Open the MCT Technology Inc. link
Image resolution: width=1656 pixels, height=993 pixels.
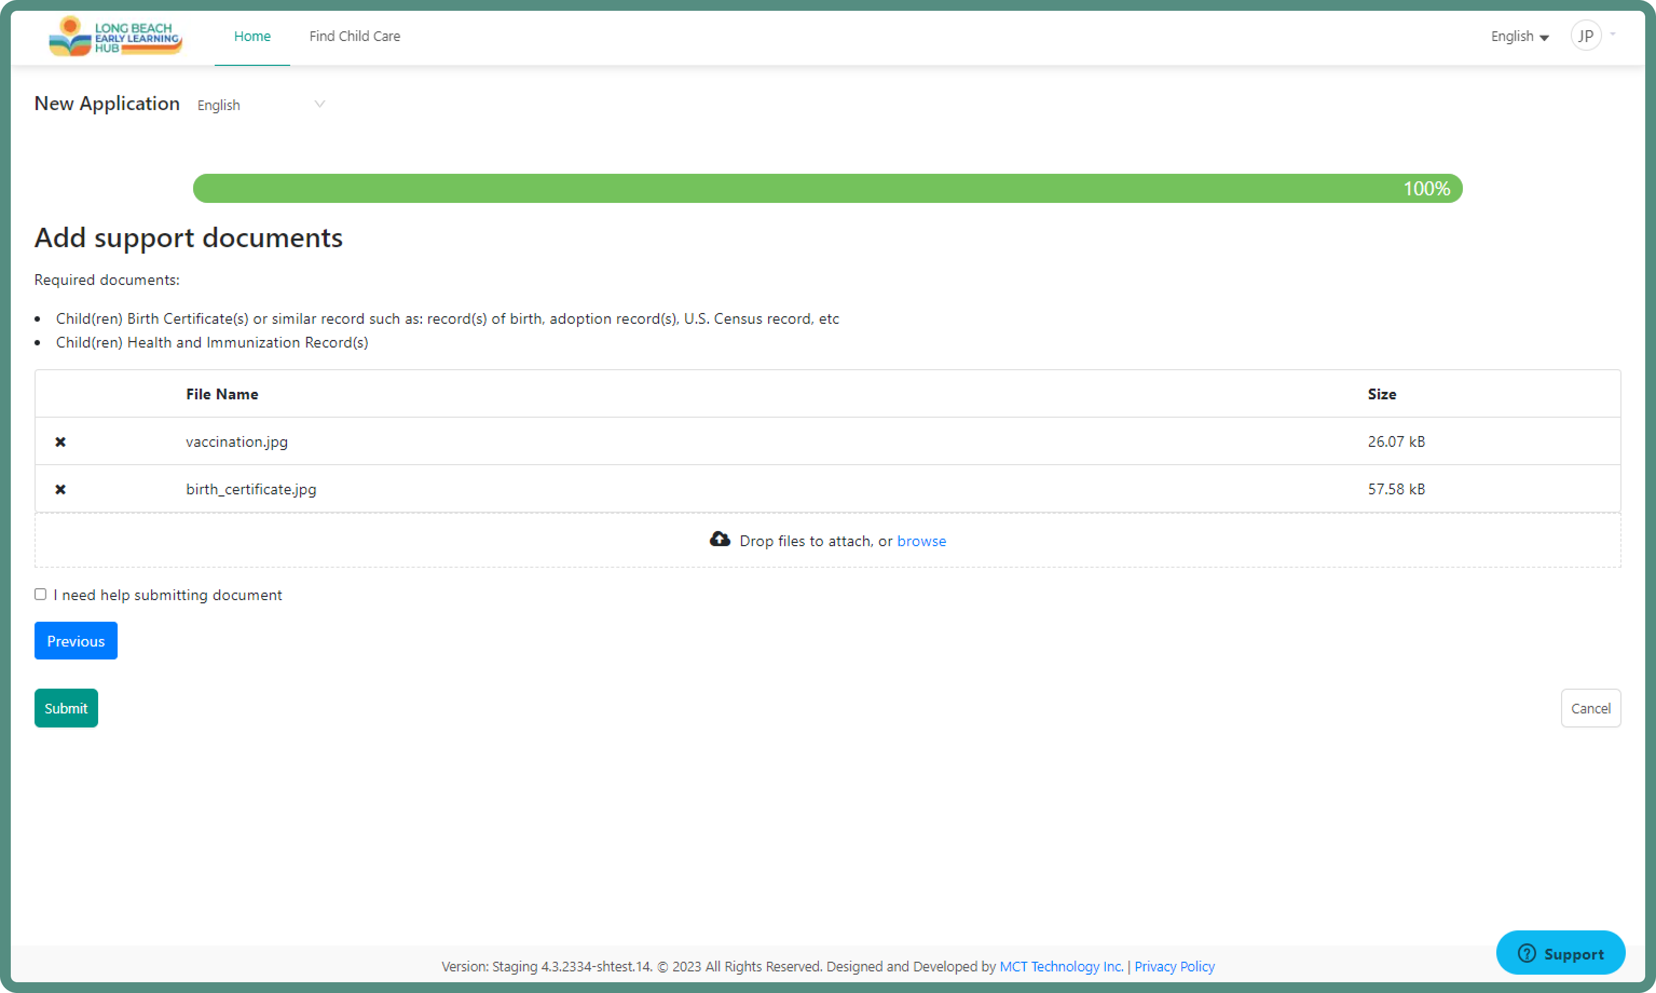coord(1062,966)
